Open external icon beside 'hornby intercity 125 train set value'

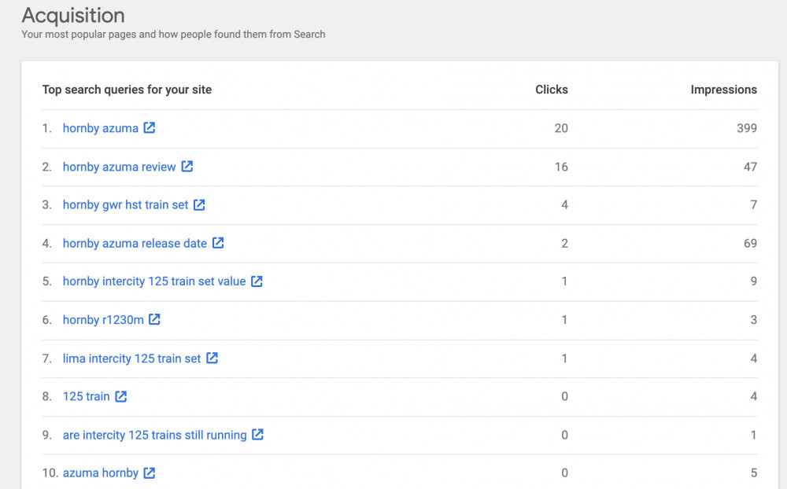point(257,281)
